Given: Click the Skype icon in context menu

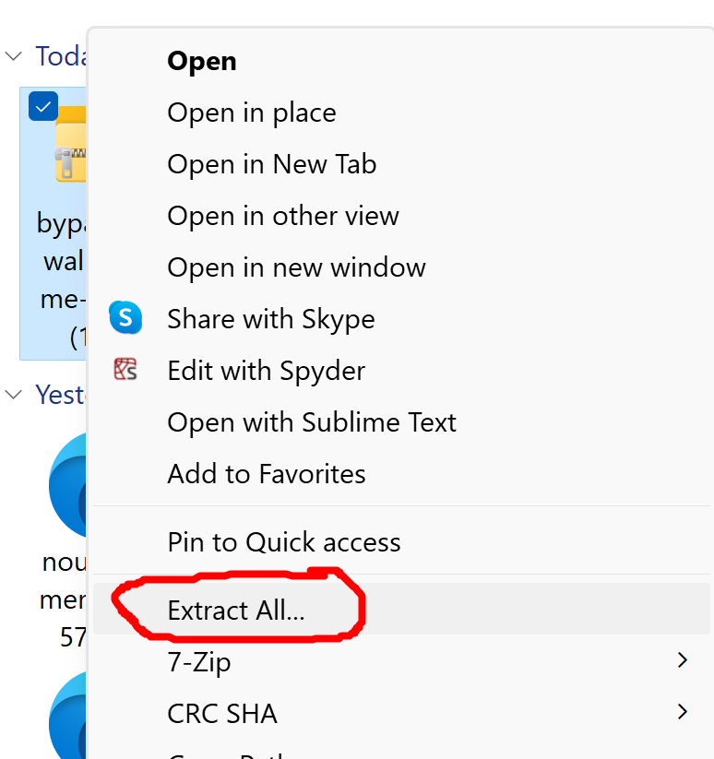Looking at the screenshot, I should 125,317.
